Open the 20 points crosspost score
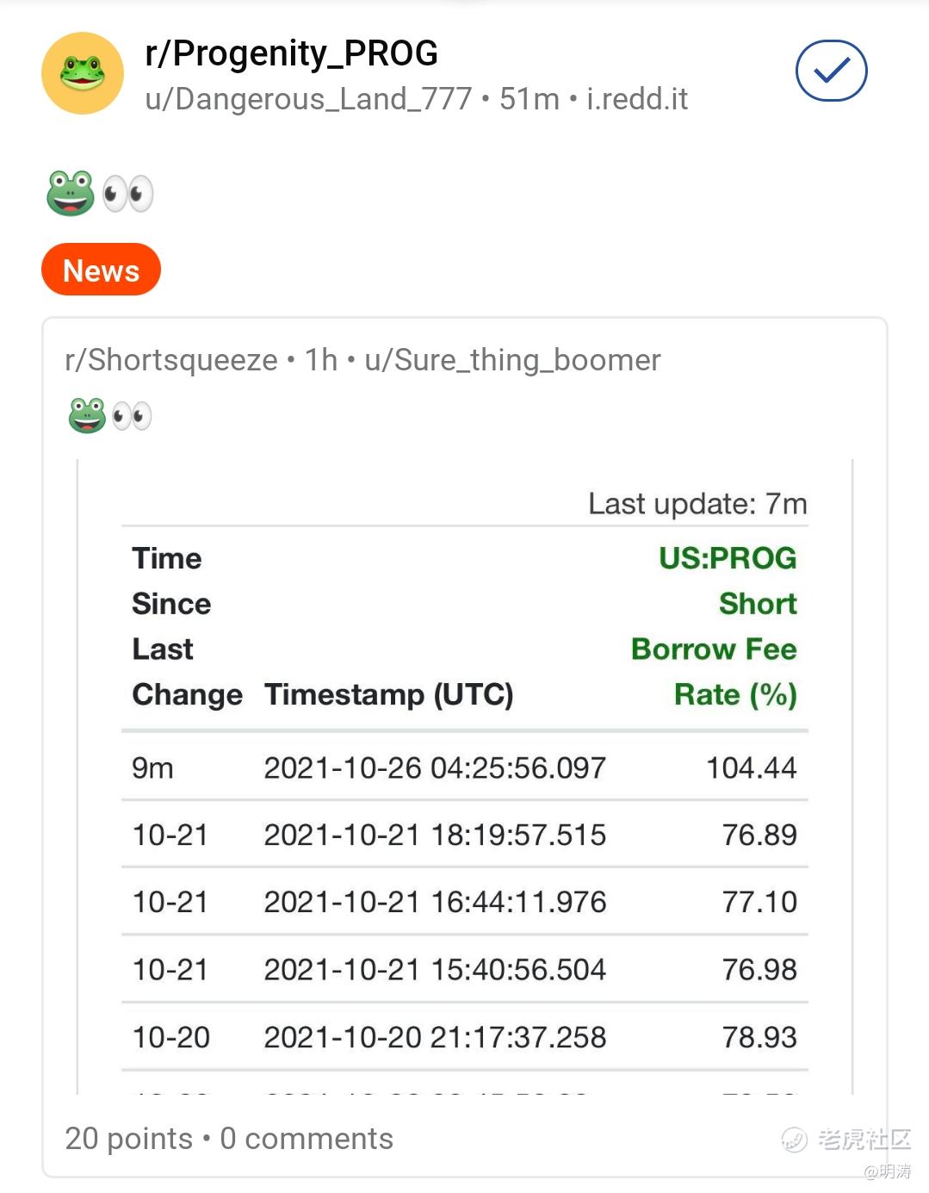This screenshot has height=1193, width=929. (129, 1139)
